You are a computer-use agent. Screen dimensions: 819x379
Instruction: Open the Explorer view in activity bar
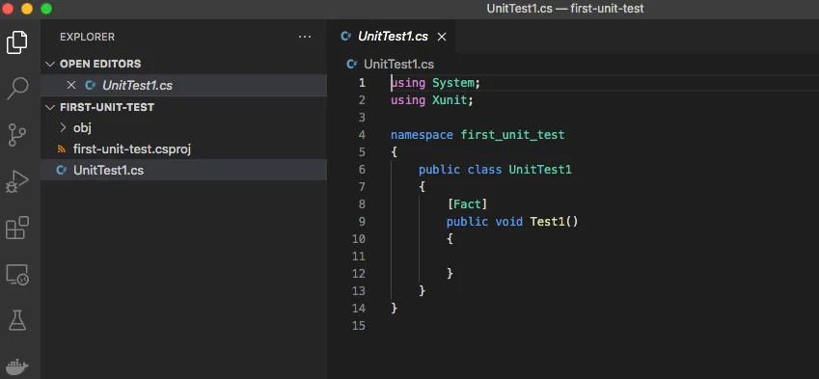(x=16, y=42)
